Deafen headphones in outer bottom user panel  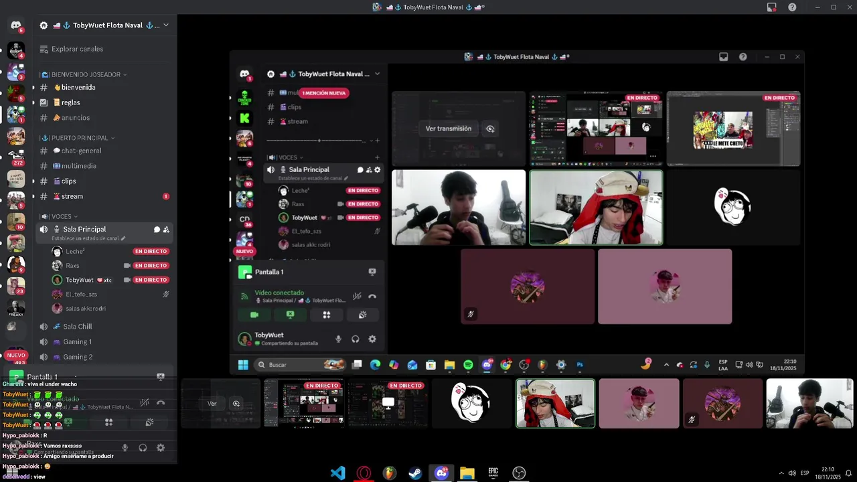coord(143,448)
